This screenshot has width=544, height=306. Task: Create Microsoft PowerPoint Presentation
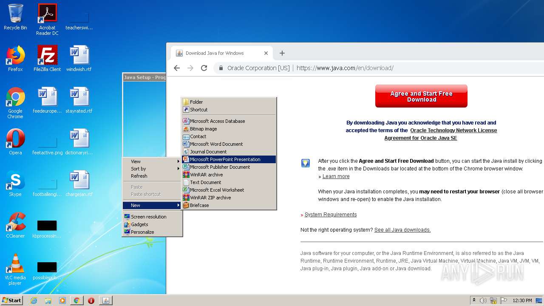point(229,159)
